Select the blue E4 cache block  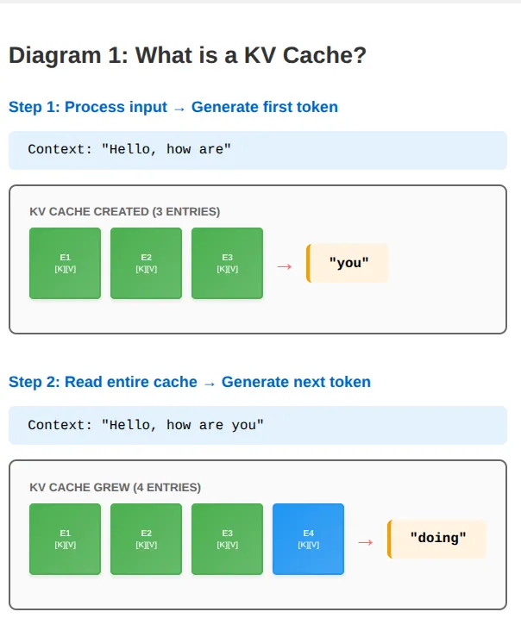point(309,539)
